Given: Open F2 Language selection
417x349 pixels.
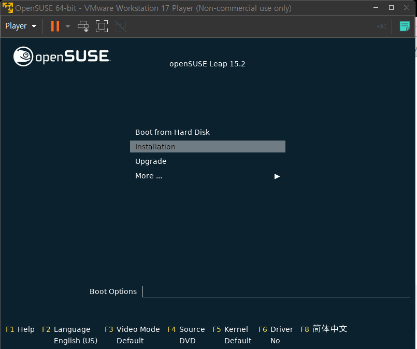Looking at the screenshot, I should coord(66,329).
